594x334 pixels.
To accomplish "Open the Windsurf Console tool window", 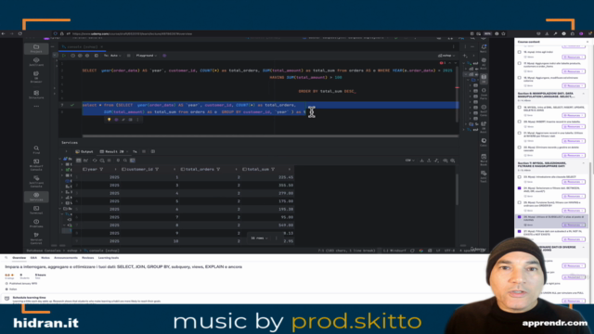I will 36,165.
